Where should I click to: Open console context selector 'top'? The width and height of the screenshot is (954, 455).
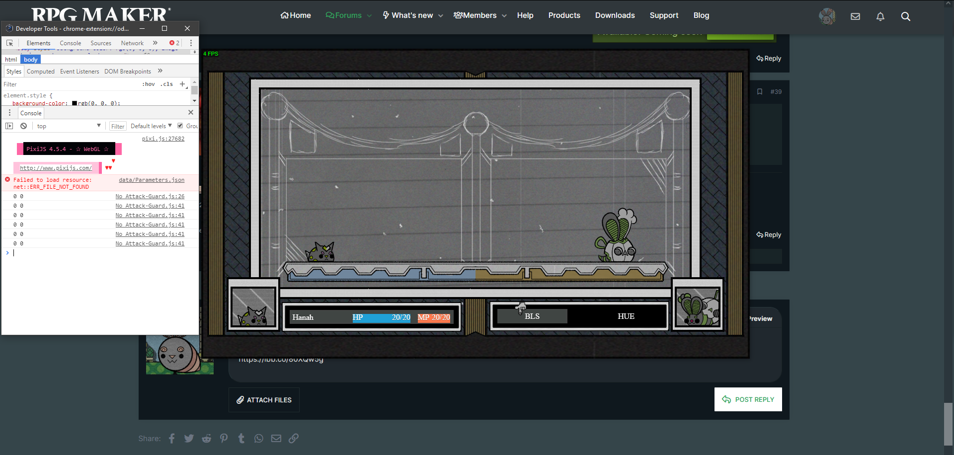coord(69,126)
